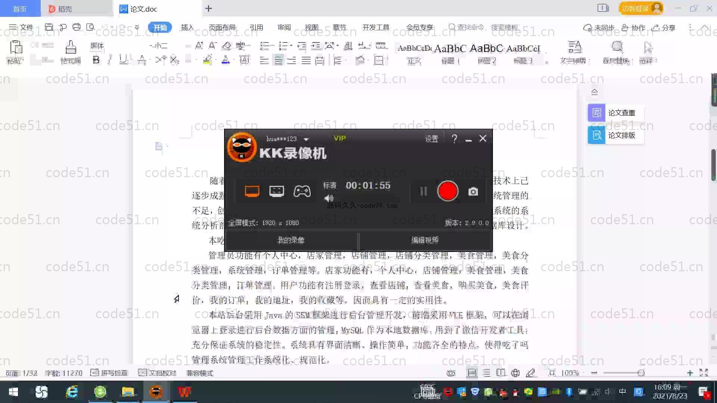
Task: Open the 文字排版 tool
Action: (574, 53)
